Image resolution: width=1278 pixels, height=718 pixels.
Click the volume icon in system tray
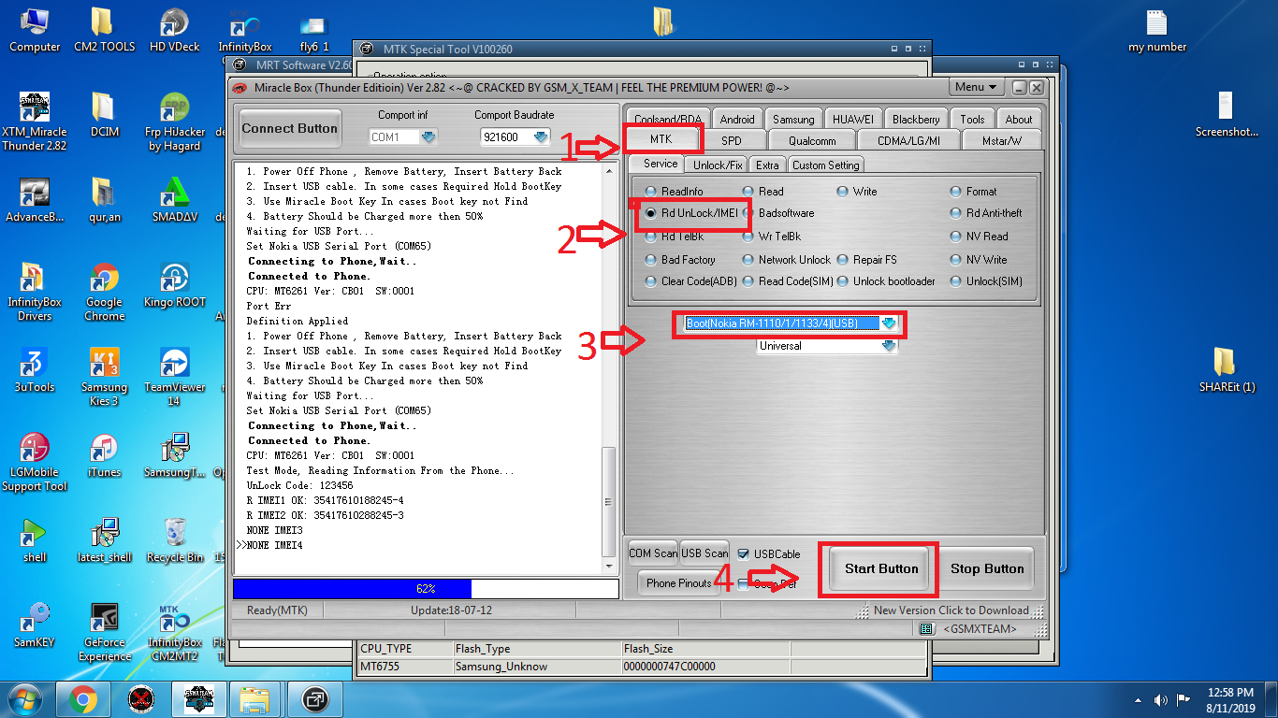pyautogui.click(x=1161, y=698)
